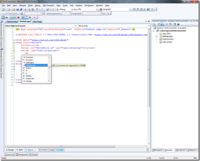
Task: Open the Start Page toolbar icon
Action: (148, 9)
